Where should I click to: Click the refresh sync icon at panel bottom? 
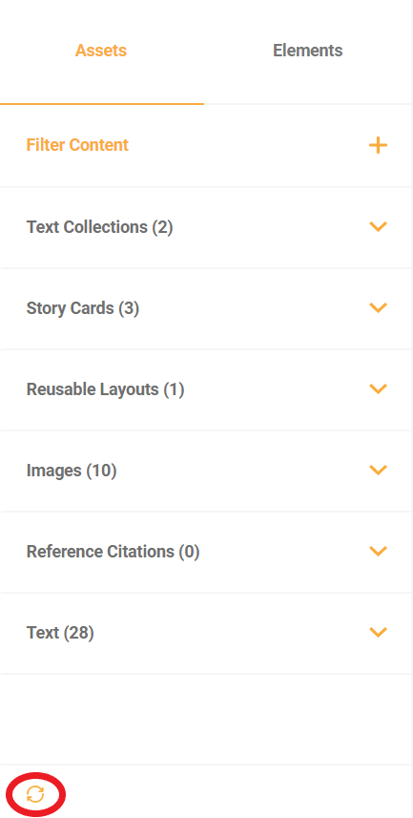pyautogui.click(x=35, y=794)
